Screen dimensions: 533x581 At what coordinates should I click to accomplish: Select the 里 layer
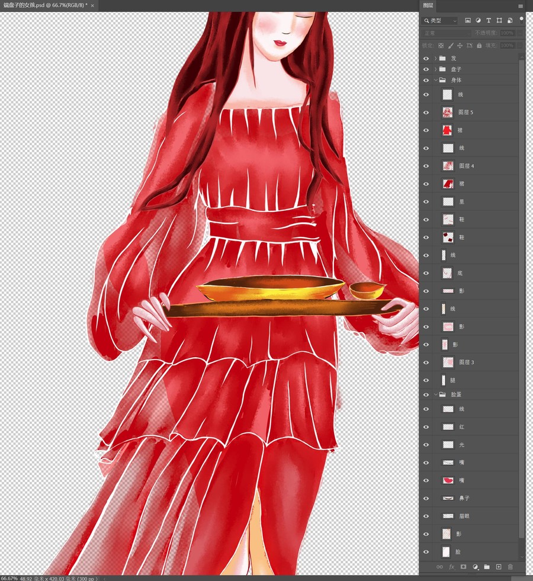[x=469, y=201]
